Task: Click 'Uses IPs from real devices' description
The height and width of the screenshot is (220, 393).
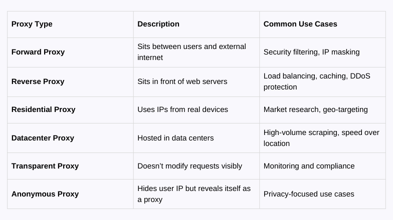Action: [182, 109]
